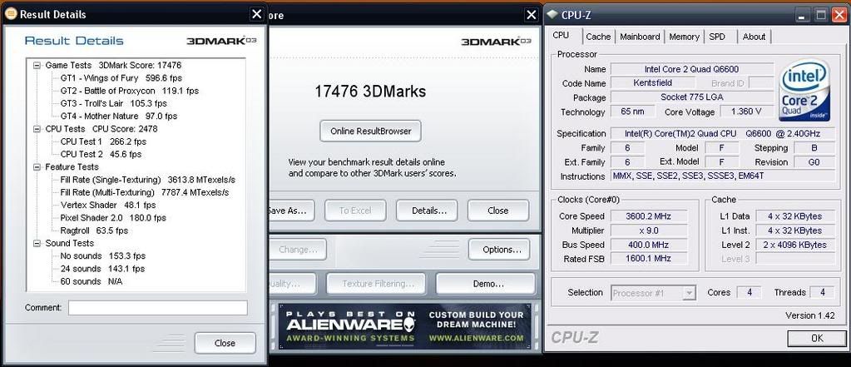Click the Package value Socket 775 LGA
The image size is (851, 367).
(692, 97)
